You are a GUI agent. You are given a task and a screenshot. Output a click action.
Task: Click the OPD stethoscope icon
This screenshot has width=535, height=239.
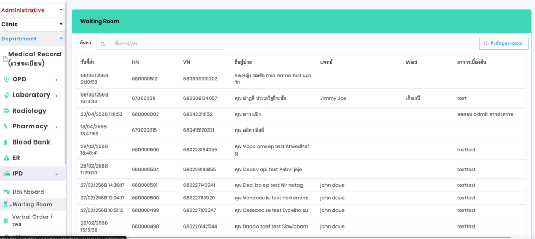(6, 79)
